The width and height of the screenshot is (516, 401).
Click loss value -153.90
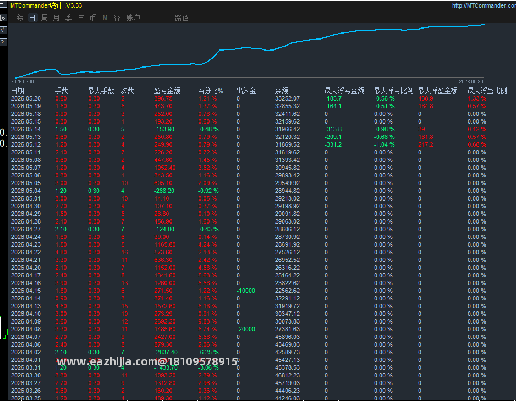164,129
